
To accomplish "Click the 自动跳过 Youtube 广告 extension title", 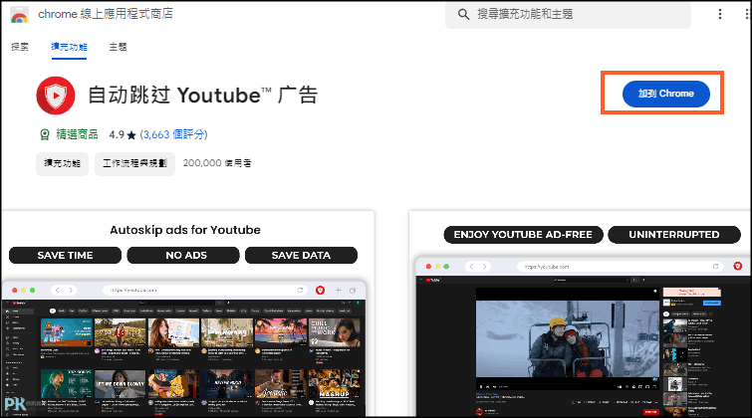I will tap(202, 95).
